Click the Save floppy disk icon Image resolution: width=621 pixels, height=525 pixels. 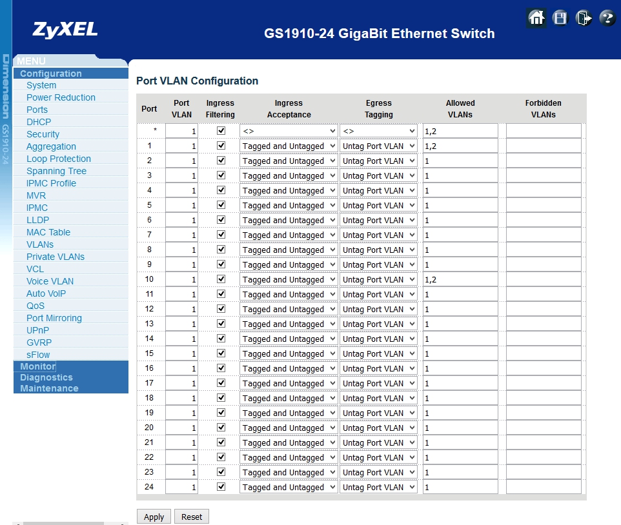[560, 18]
